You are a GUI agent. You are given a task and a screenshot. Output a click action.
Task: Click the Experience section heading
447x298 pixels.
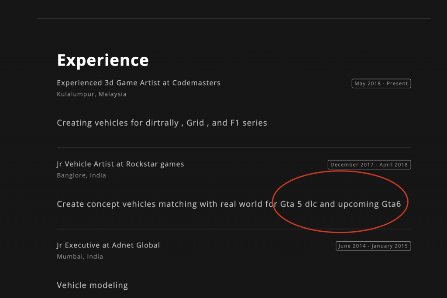(103, 60)
